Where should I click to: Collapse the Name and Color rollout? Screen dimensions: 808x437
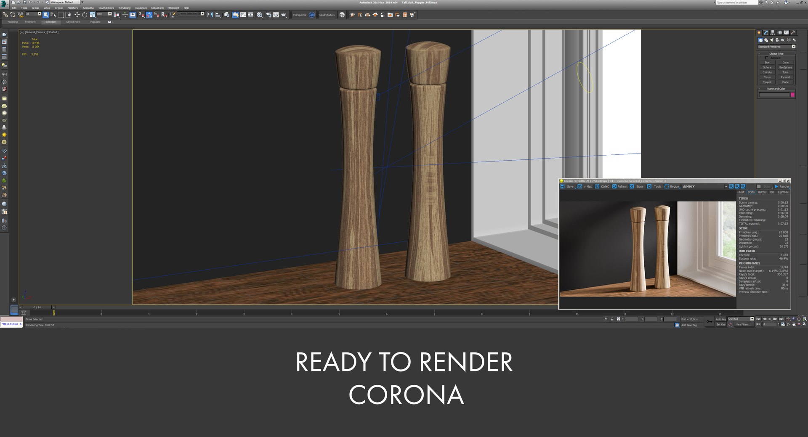click(x=777, y=89)
